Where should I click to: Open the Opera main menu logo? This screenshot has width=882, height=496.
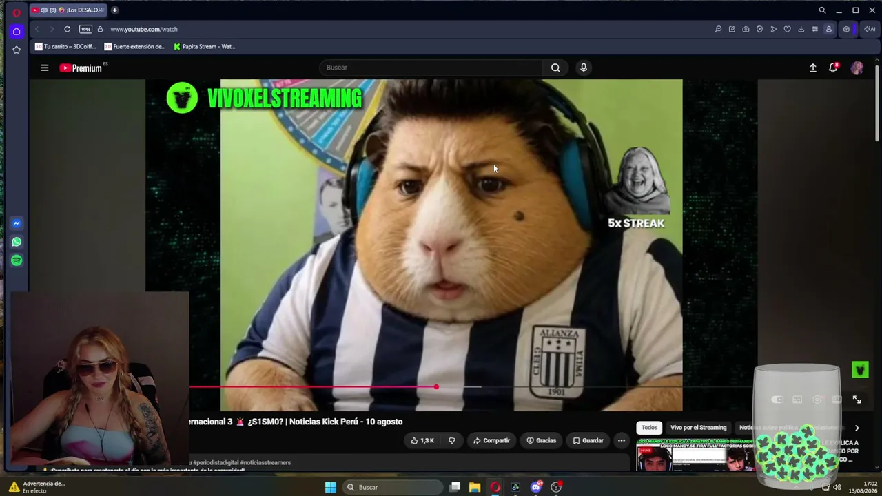pos(17,12)
